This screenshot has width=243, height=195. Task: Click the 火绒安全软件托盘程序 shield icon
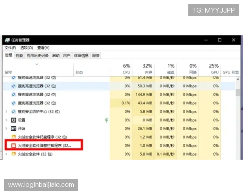14,137
